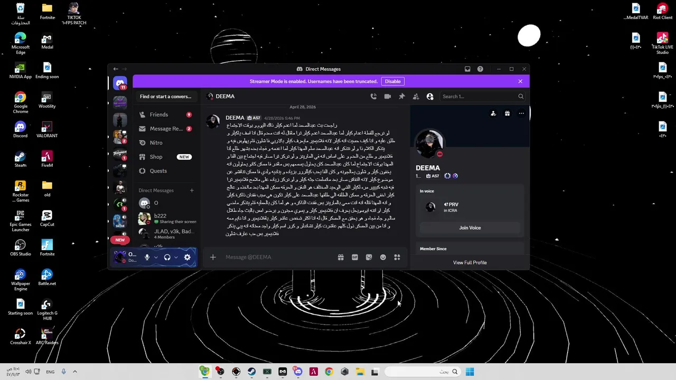Open VALORANT desktop shortcut
The image size is (676, 380).
47,130
